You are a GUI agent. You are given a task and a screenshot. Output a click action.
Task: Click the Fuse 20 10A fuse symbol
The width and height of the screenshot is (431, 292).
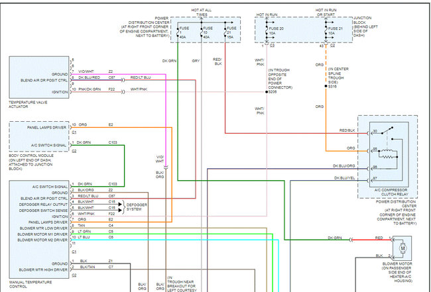[x=267, y=31]
